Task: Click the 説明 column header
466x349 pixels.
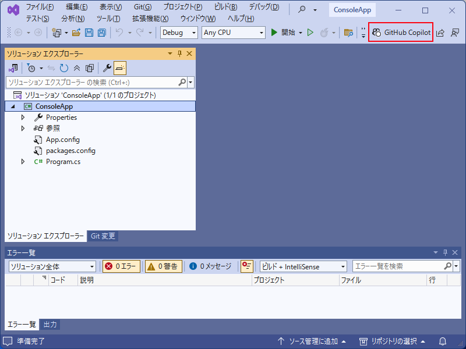Action: click(165, 280)
